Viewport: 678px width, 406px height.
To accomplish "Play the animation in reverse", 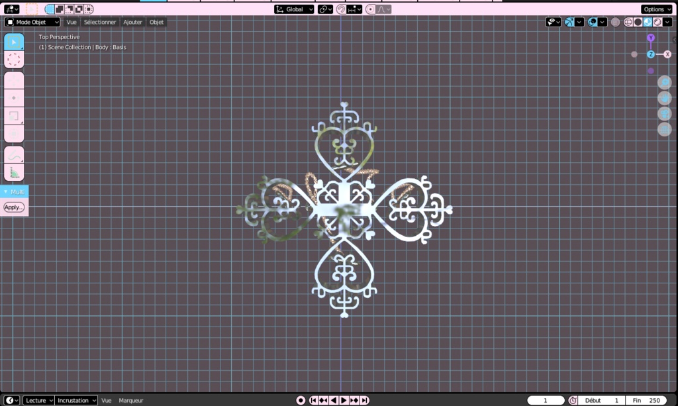I will (334, 401).
